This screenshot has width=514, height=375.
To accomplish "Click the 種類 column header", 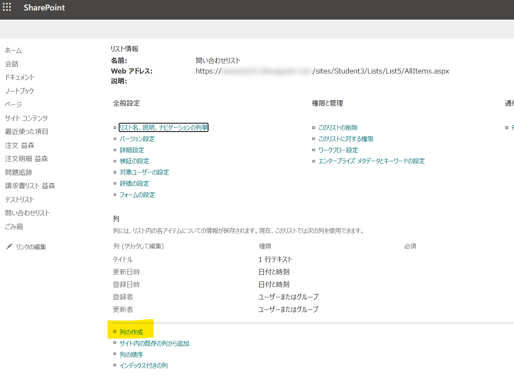I will (x=265, y=246).
